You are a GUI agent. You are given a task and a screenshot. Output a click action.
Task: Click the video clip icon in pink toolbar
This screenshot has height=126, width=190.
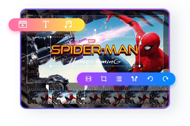[23, 24]
